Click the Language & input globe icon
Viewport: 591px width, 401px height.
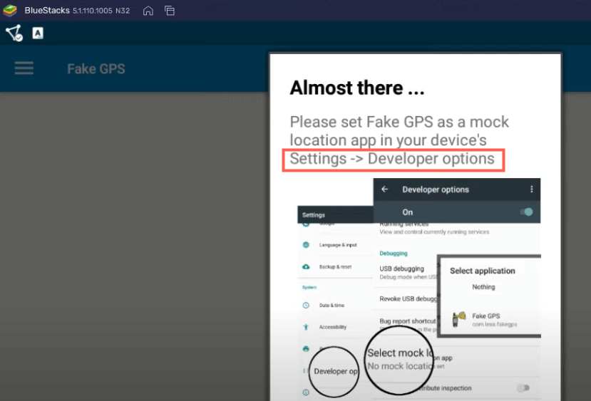click(306, 245)
